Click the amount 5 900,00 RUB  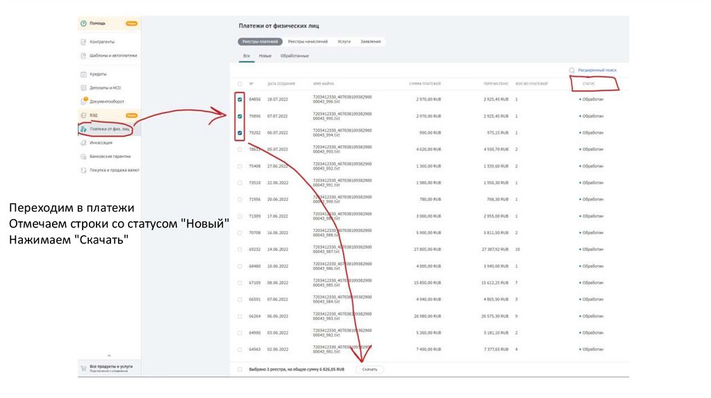(428, 233)
